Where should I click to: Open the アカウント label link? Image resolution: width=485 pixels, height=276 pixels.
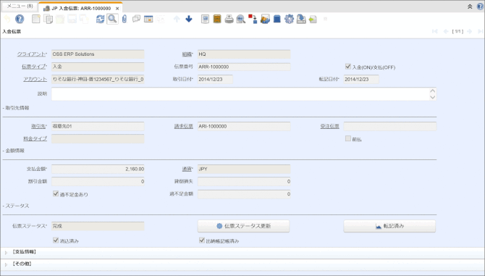35,79
